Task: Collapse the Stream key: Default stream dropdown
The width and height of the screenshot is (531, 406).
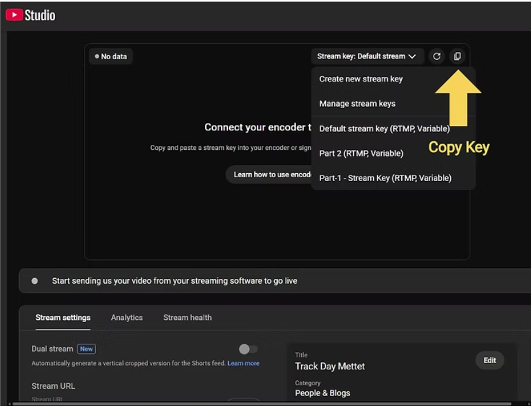Action: (366, 56)
